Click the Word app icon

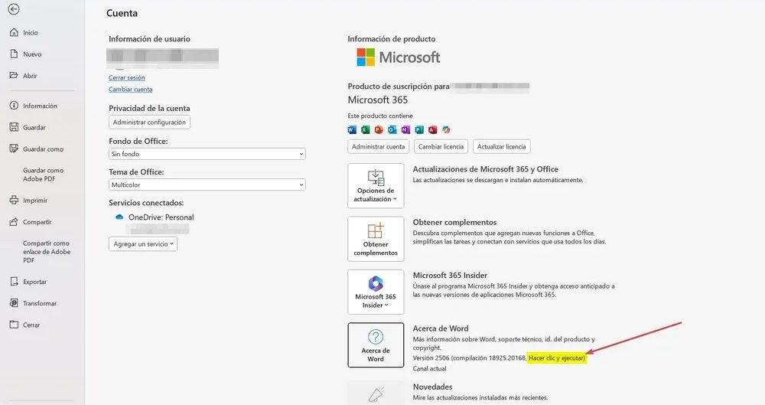pyautogui.click(x=352, y=129)
